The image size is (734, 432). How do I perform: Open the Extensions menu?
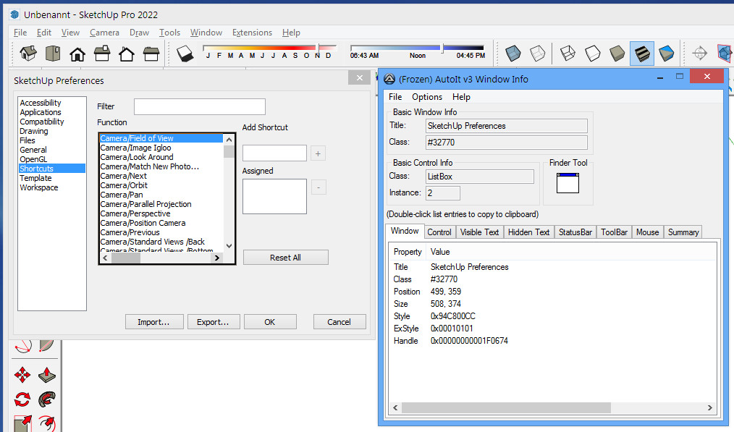[x=252, y=33]
